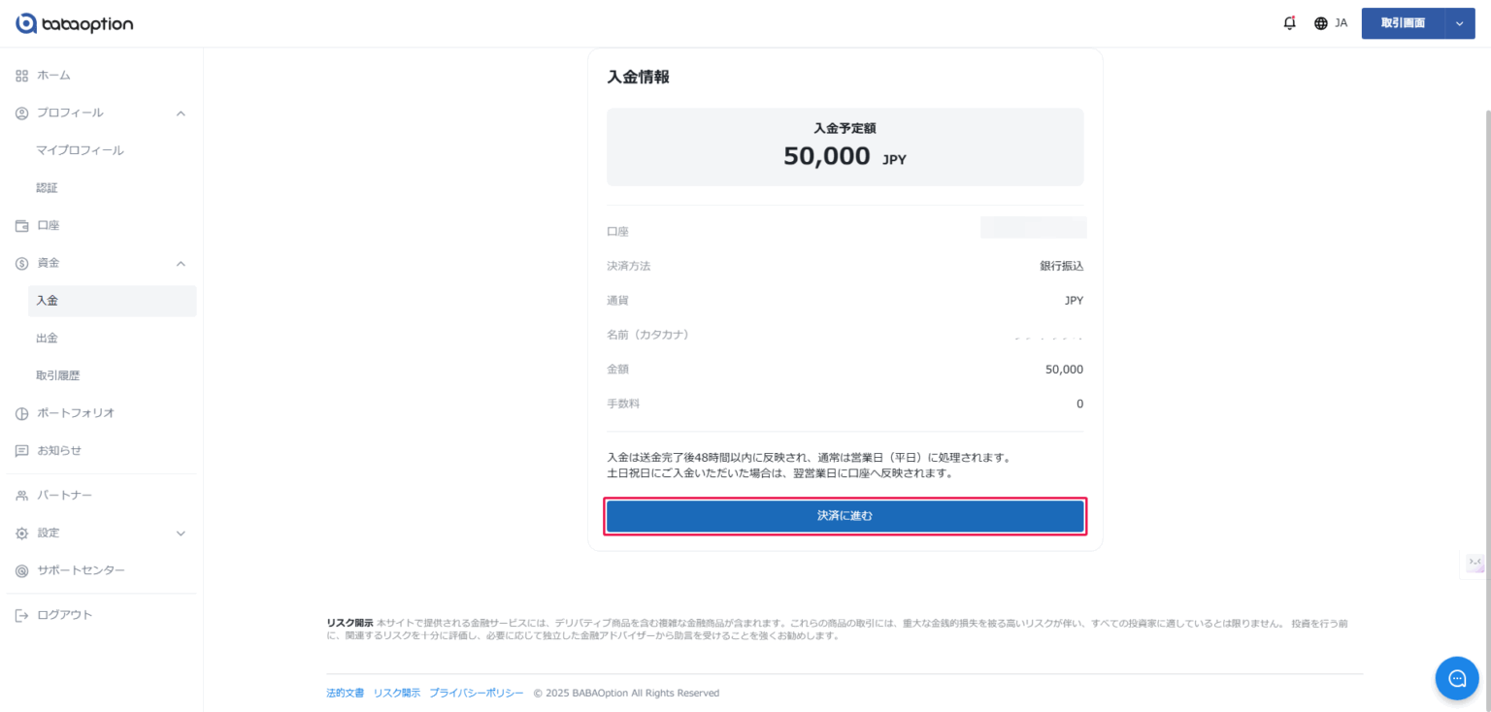The height and width of the screenshot is (712, 1491).
Task: Click the notification bell icon
Action: [1289, 23]
